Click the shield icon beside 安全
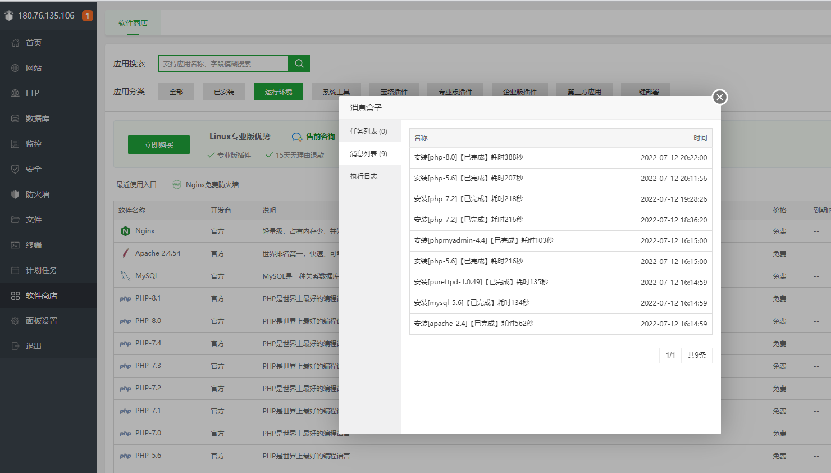831x473 pixels. pyautogui.click(x=15, y=169)
